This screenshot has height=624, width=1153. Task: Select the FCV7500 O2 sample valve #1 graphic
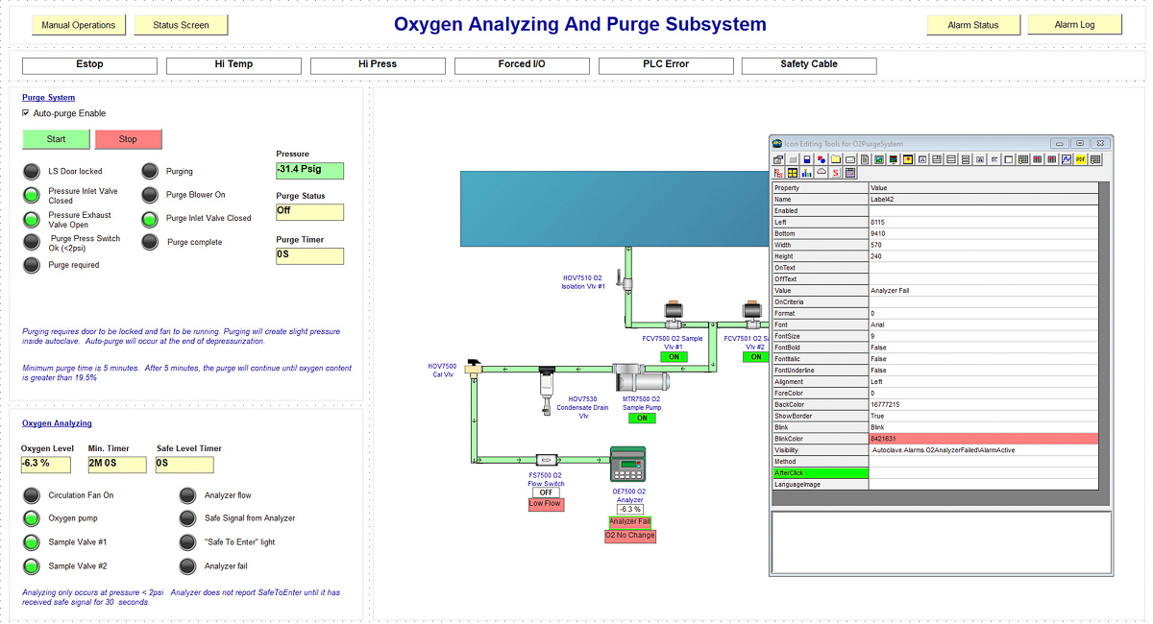point(673,314)
